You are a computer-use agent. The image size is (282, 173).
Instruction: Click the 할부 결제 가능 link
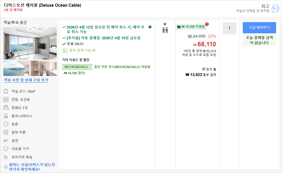pos(80,50)
